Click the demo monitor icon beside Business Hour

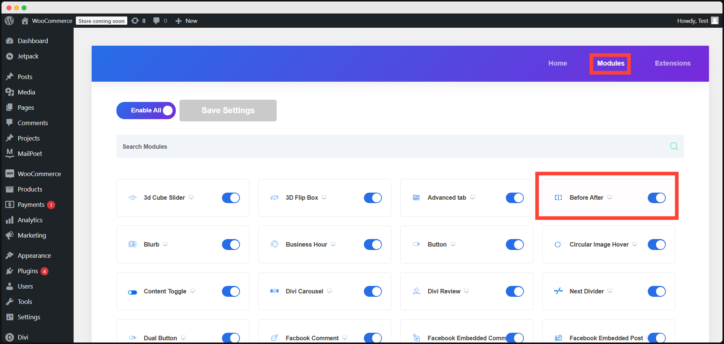pyautogui.click(x=333, y=244)
